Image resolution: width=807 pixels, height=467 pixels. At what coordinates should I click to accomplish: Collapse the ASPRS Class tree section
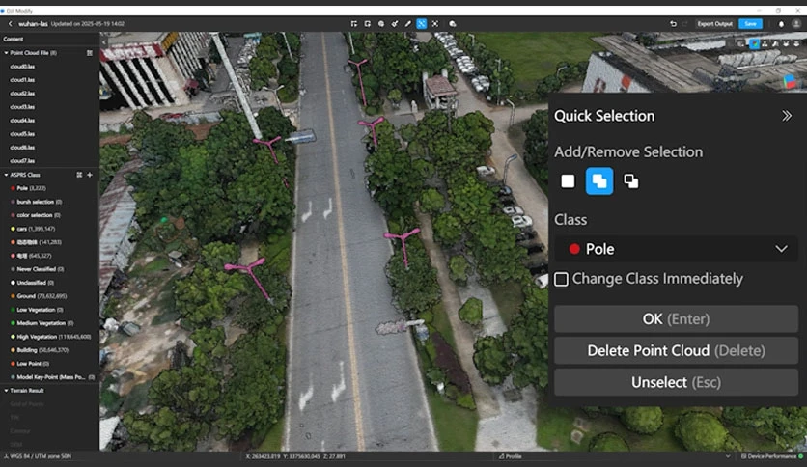pyautogui.click(x=6, y=175)
